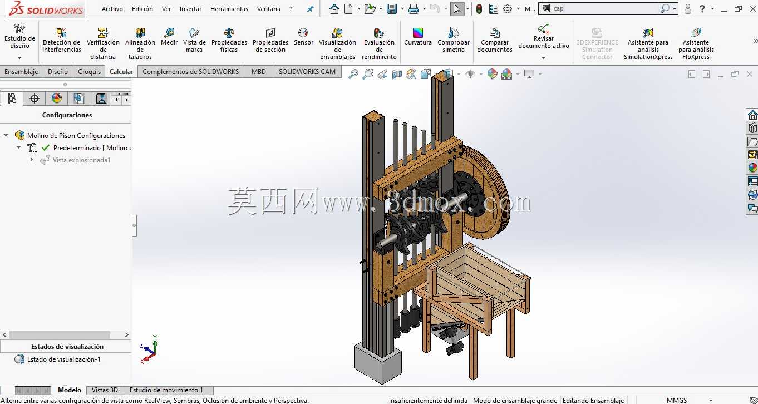Viewport: 758px width, 404px height.
Task: Open the search box dropdown arrow
Action: coord(675,9)
